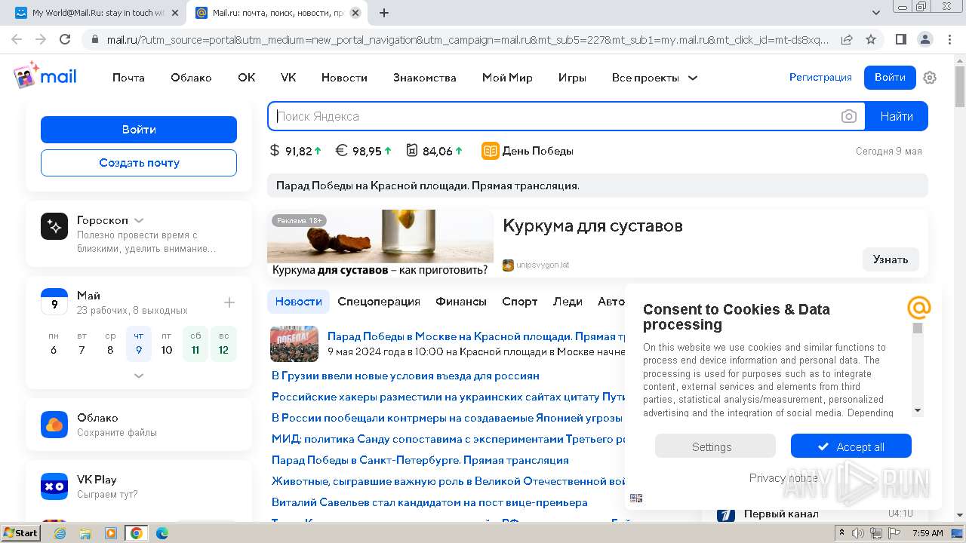Open File Explorer from the taskbar
This screenshot has height=543, width=966.
pos(85,533)
